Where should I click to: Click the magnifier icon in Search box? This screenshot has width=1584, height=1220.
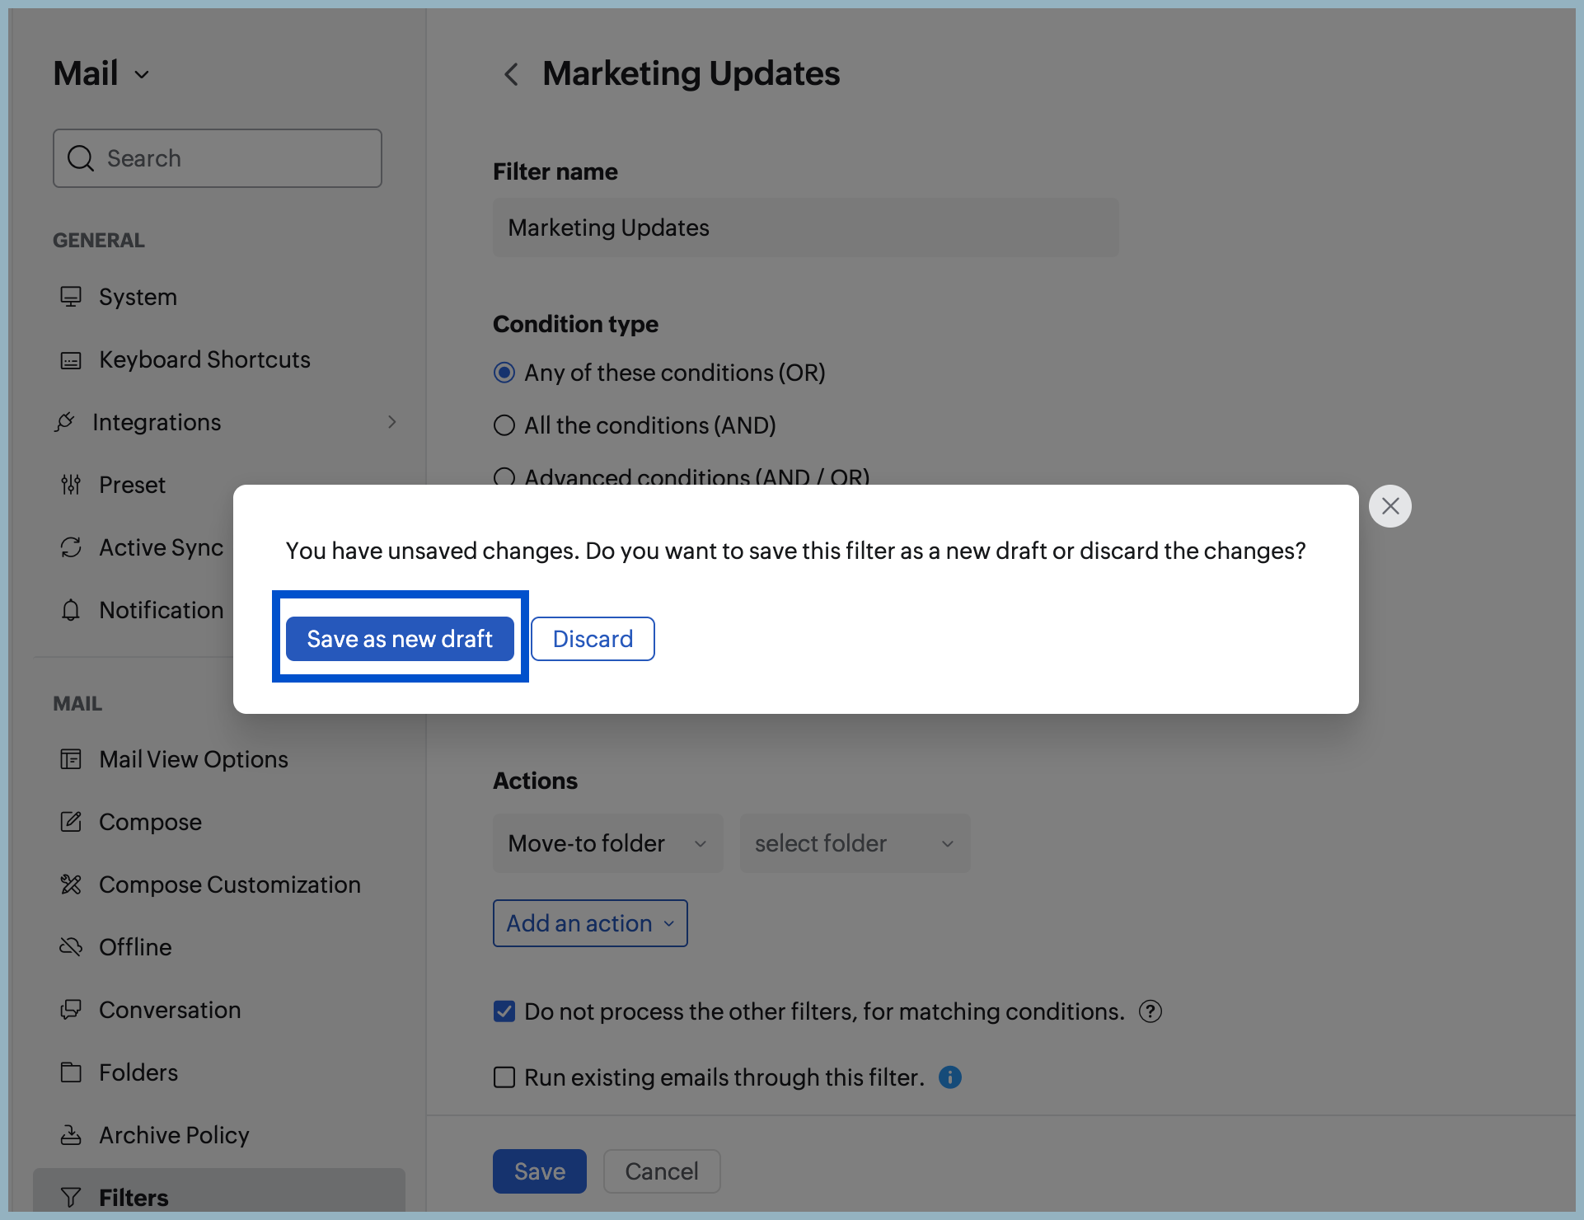click(x=81, y=158)
